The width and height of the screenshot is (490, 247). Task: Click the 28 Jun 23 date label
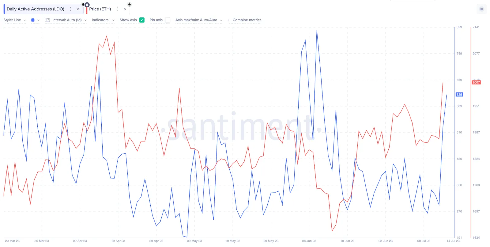point(385,241)
